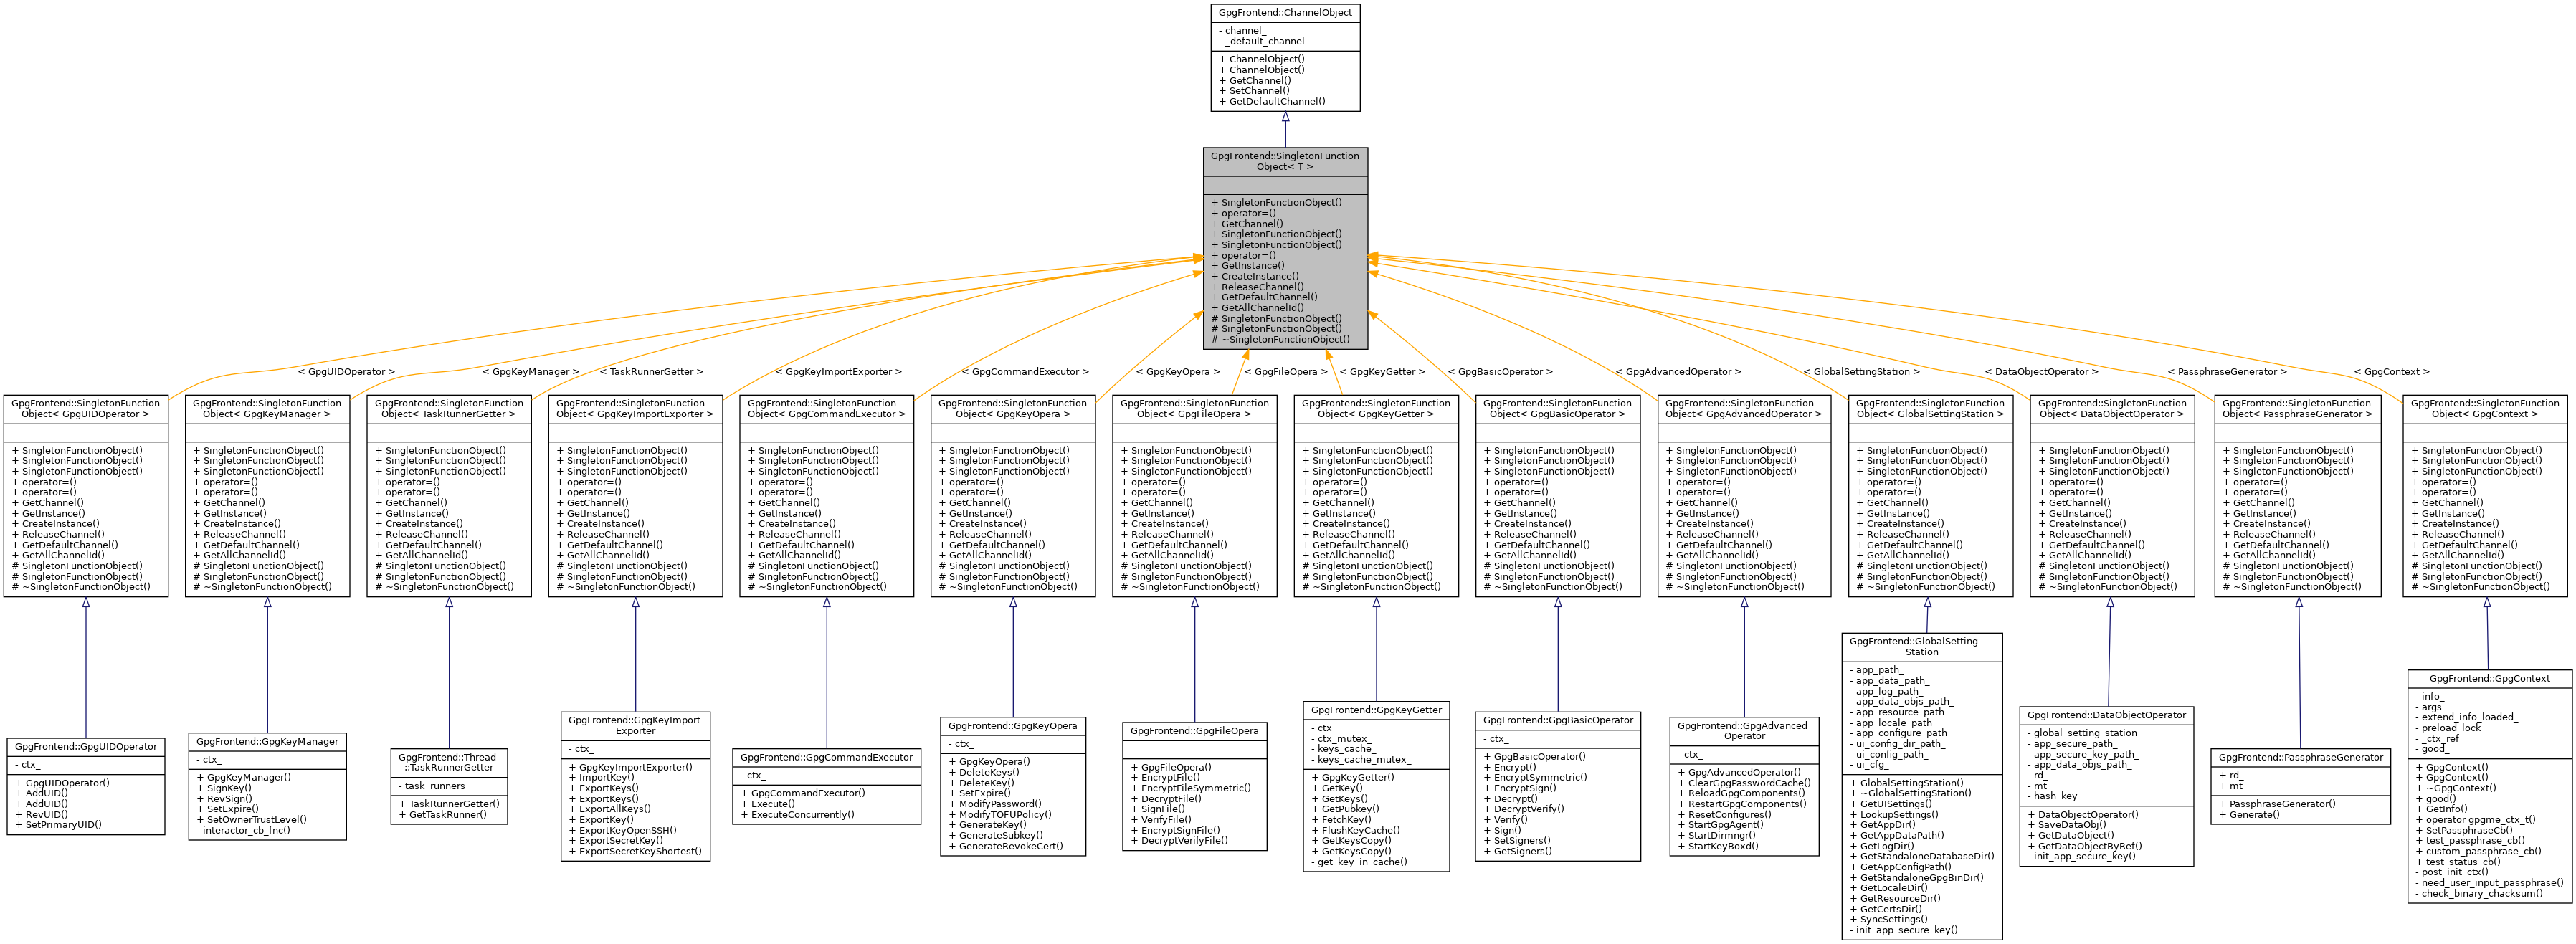Select '+ SaveDataObj()' method text
The height and width of the screenshot is (944, 2576).
(x=2067, y=825)
